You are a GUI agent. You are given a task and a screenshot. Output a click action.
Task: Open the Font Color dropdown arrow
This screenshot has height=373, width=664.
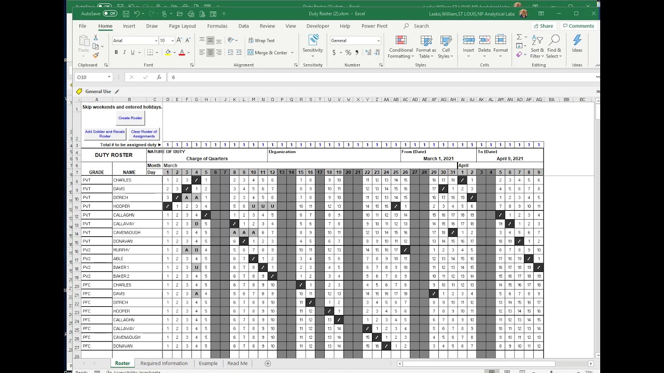point(188,52)
